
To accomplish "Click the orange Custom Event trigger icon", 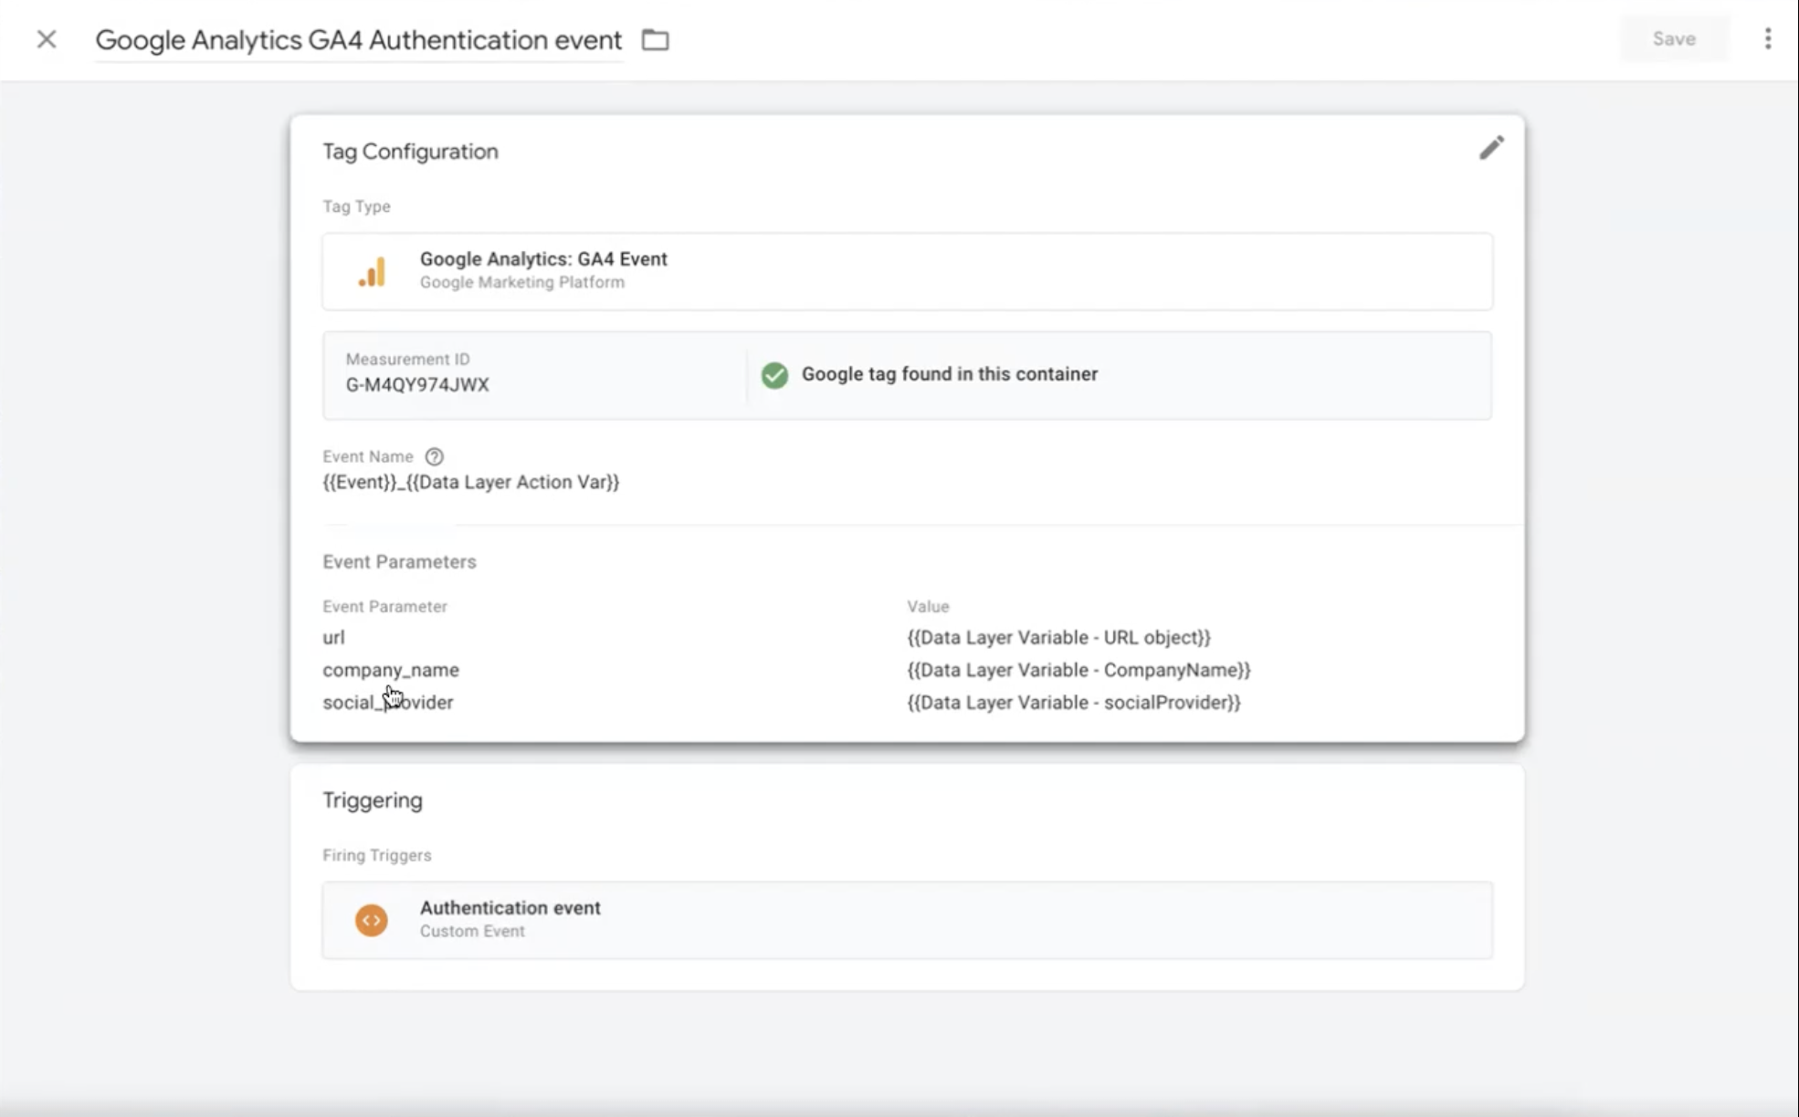I will click(x=372, y=920).
